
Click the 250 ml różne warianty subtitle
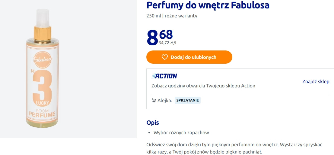[172, 16]
